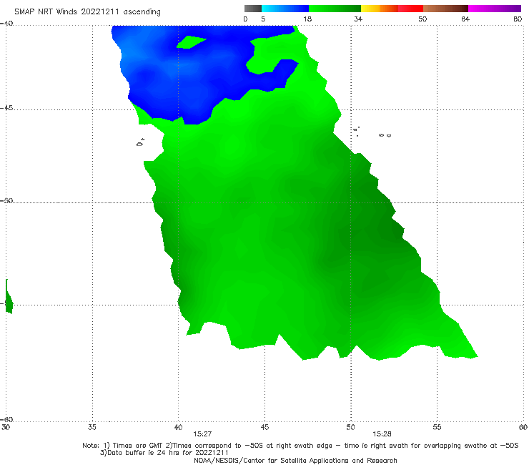529x465 pixels.
Task: Click the color scale label '34'
Action: 358,19
